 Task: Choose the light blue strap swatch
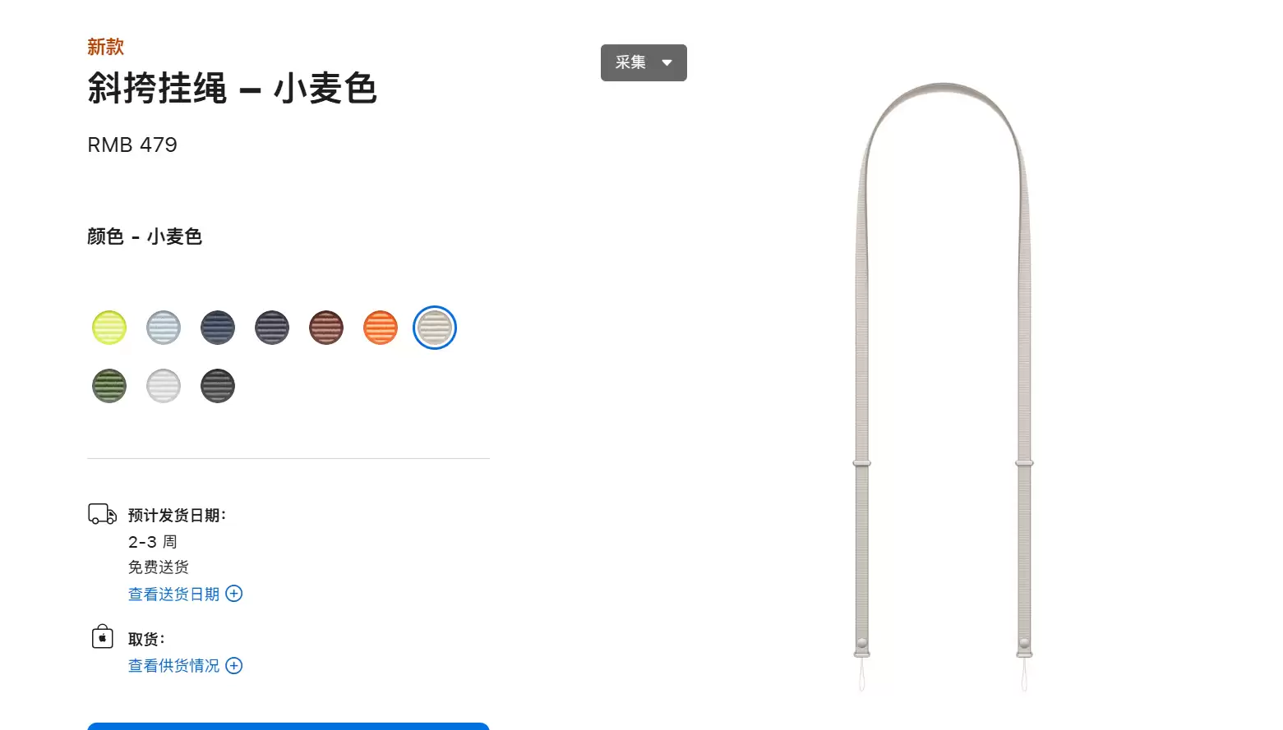tap(164, 328)
